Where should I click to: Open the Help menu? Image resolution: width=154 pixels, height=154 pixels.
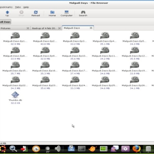(x=26, y=7)
